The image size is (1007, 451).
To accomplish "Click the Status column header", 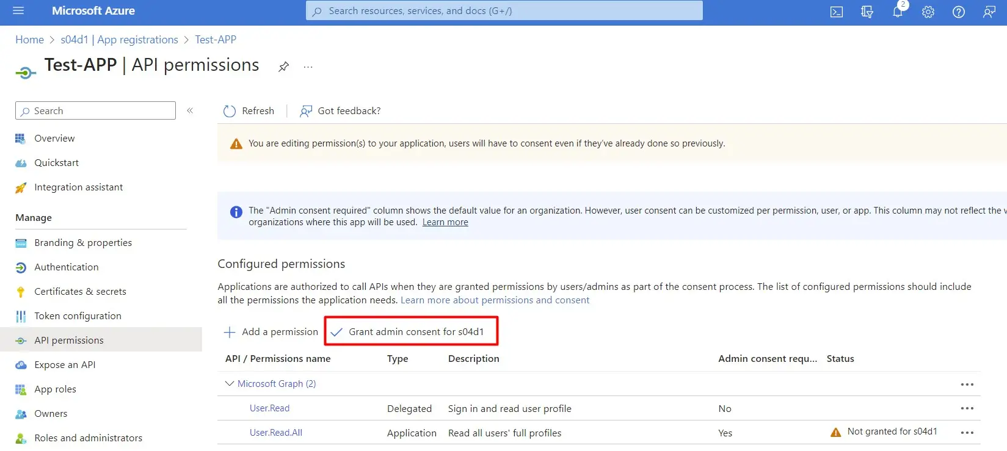I will (x=840, y=359).
